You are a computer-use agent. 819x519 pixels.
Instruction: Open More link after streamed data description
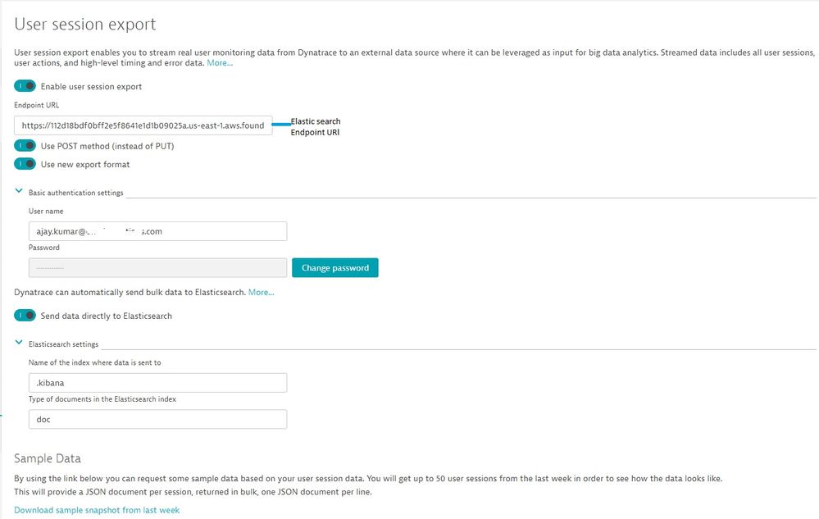220,63
